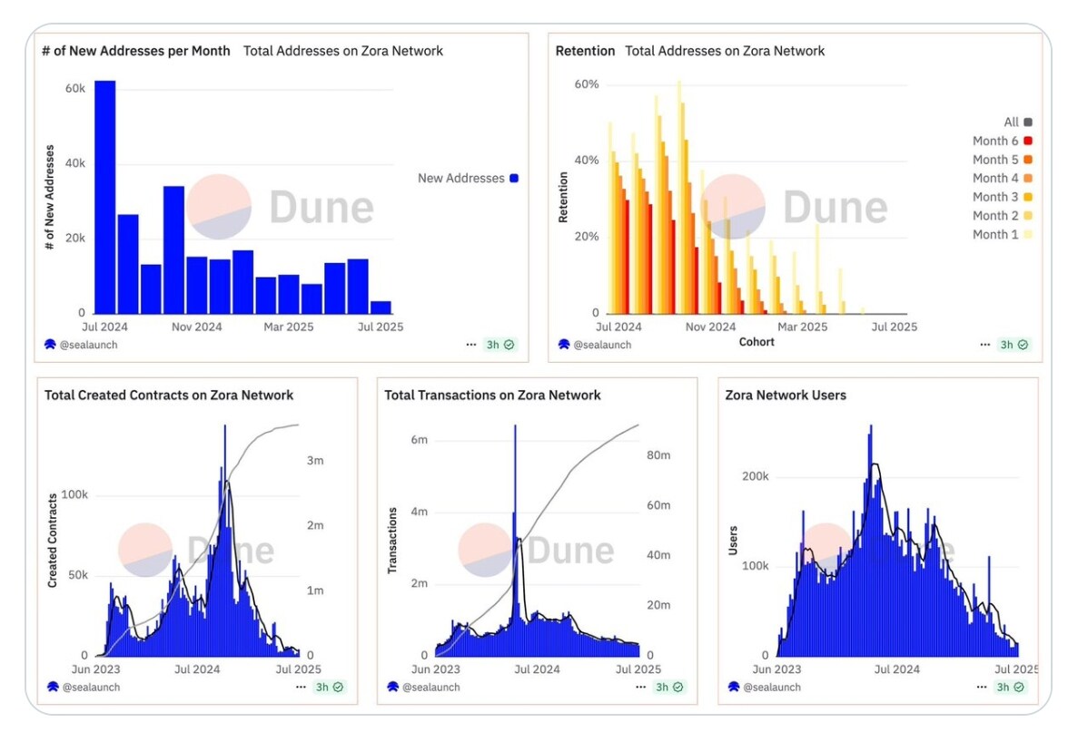Open the ellipsis menu on Created Contracts chart
This screenshot has width=1068, height=742.
tap(300, 687)
